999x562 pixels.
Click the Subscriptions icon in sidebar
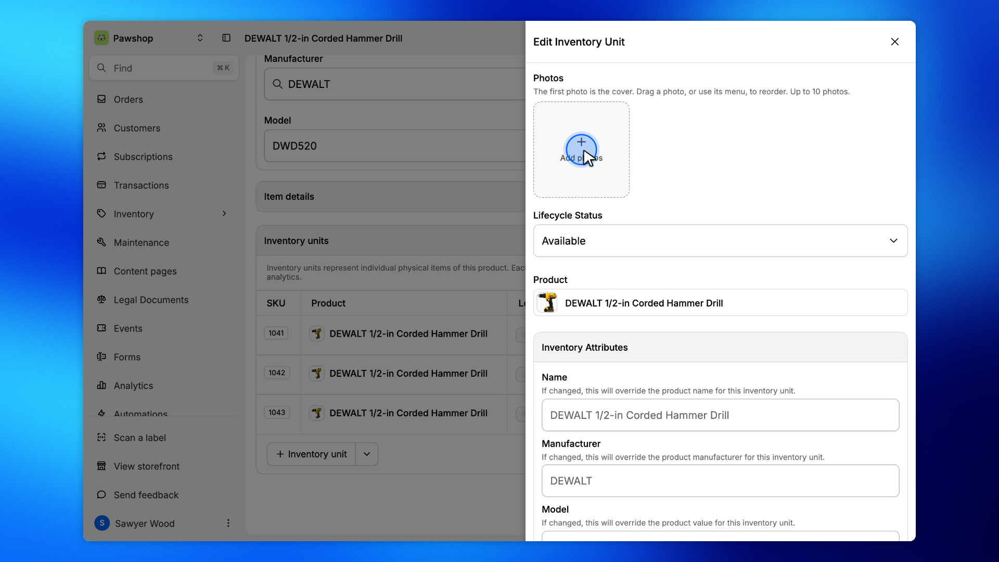[x=101, y=157]
